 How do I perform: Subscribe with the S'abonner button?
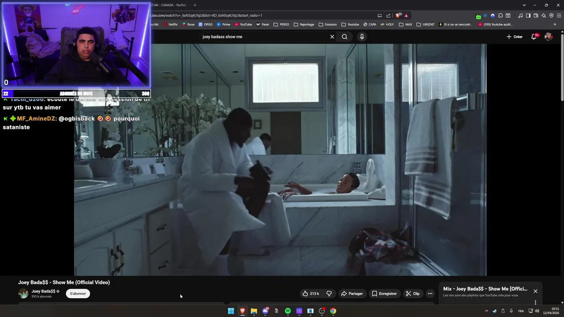(x=78, y=294)
